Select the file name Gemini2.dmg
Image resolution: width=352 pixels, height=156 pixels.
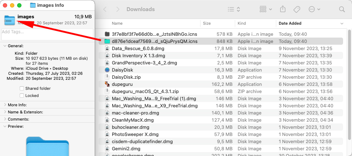(x=126, y=148)
